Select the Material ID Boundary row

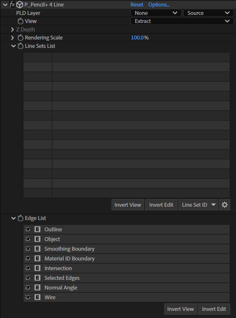click(127, 258)
